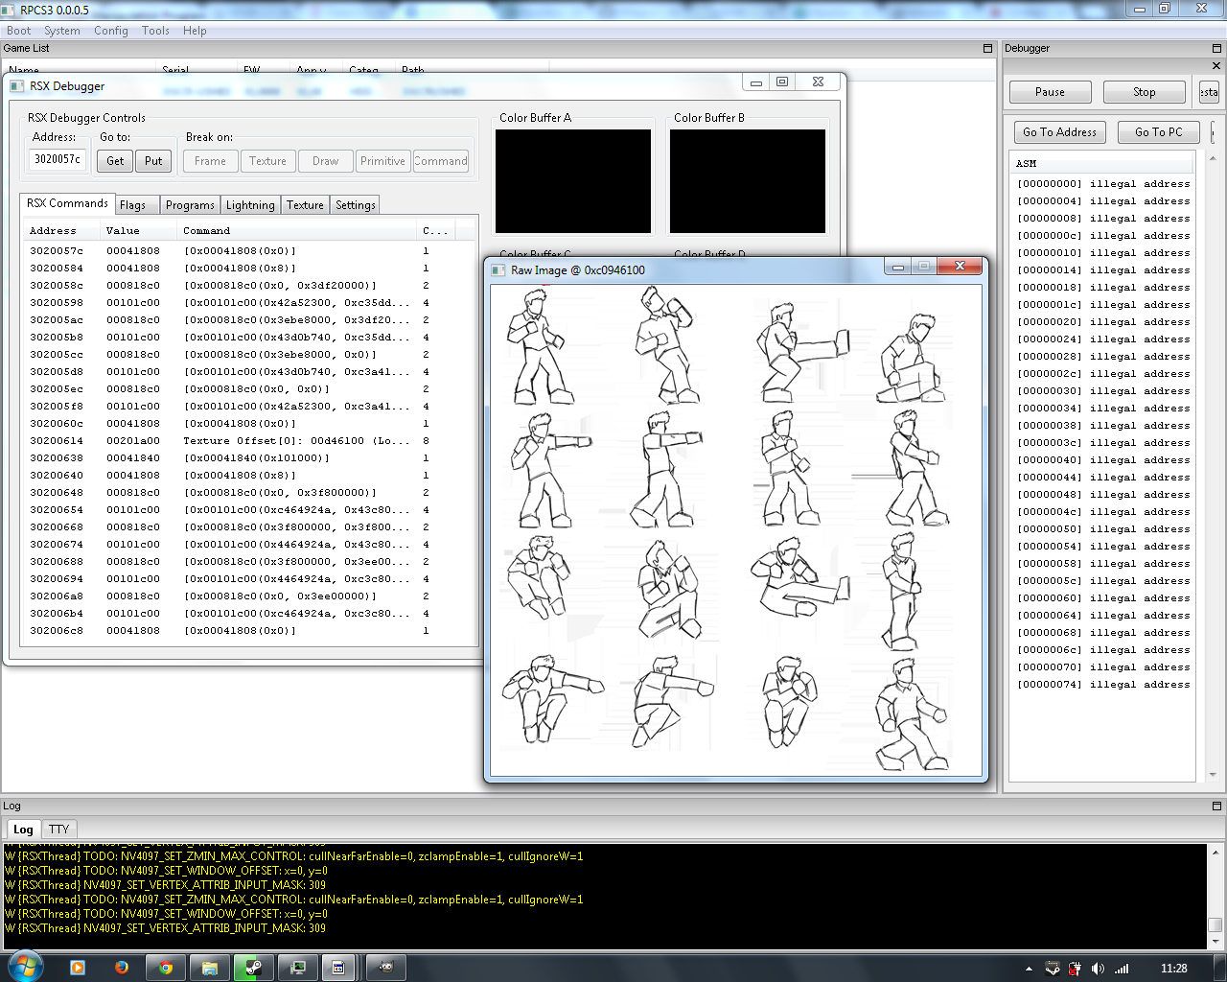Open the Boot menu

(x=18, y=31)
